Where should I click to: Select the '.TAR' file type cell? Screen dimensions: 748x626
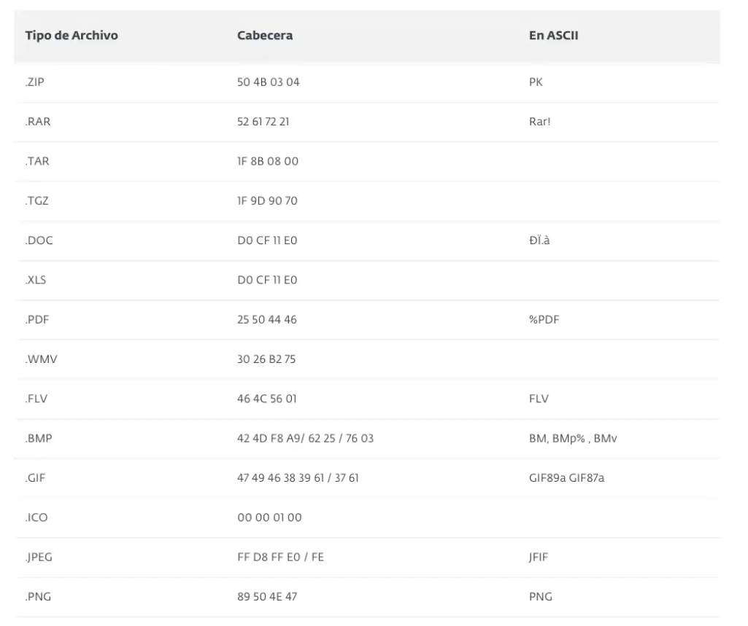tap(36, 161)
